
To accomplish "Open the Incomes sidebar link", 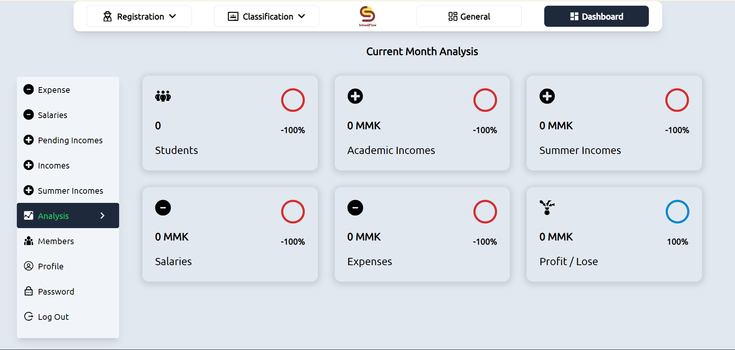I will tap(54, 165).
